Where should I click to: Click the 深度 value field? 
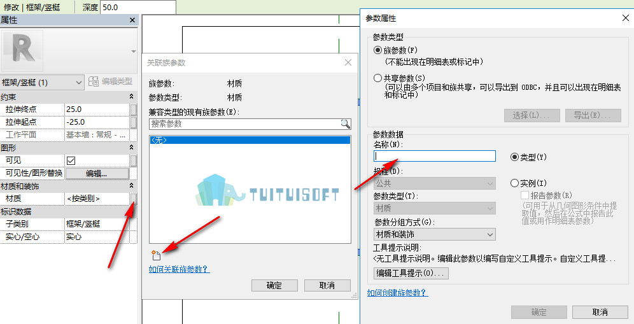point(138,7)
